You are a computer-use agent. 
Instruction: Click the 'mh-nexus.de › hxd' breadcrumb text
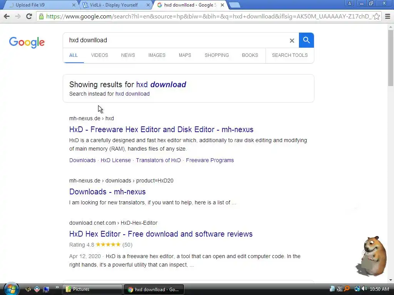[92, 118]
